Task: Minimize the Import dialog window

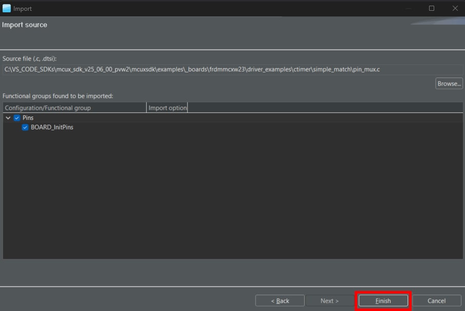Action: (408, 8)
